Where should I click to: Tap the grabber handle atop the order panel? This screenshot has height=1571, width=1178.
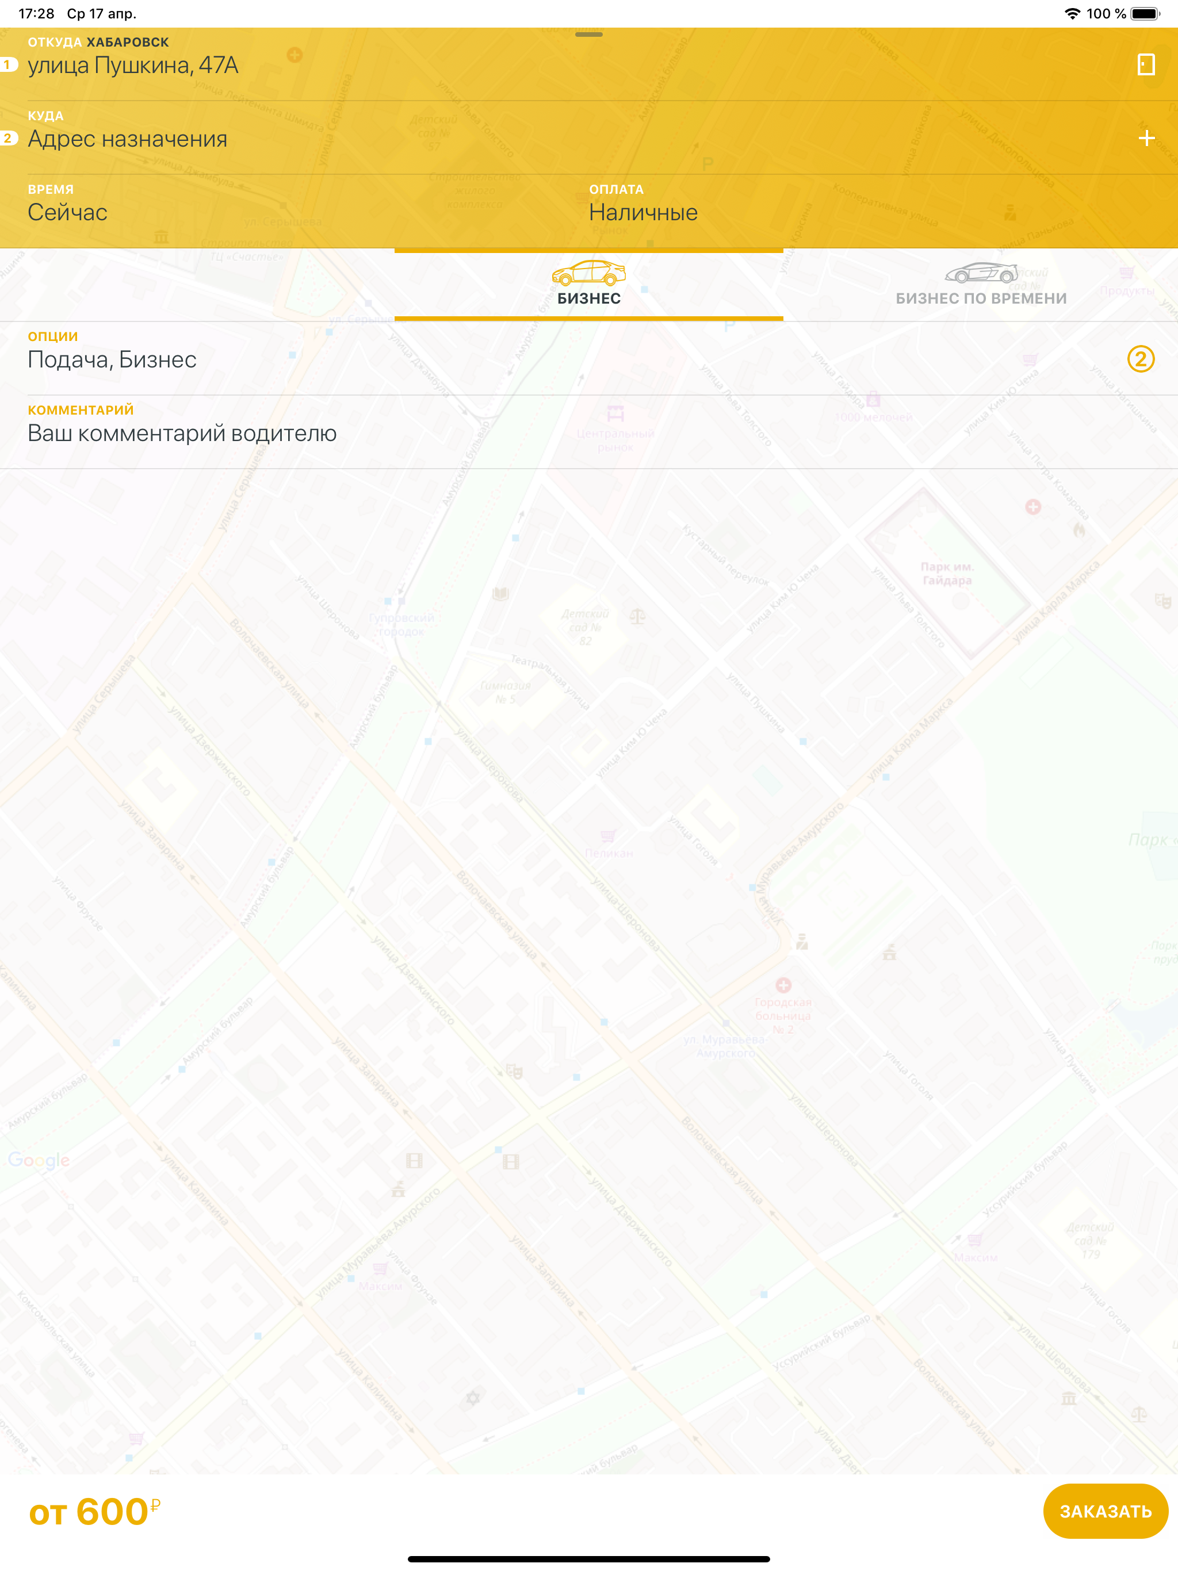(x=589, y=34)
